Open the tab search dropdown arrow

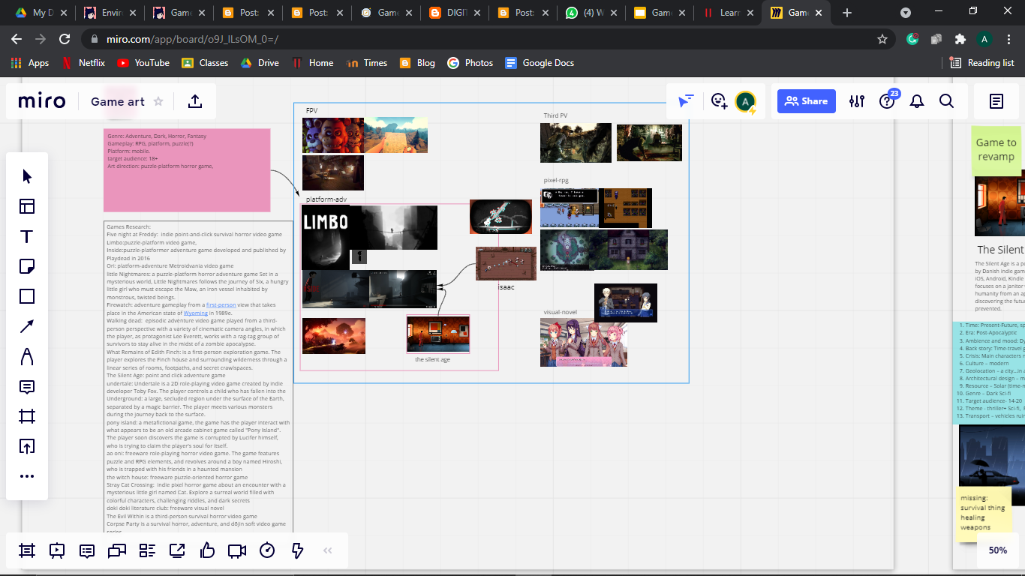pyautogui.click(x=906, y=13)
